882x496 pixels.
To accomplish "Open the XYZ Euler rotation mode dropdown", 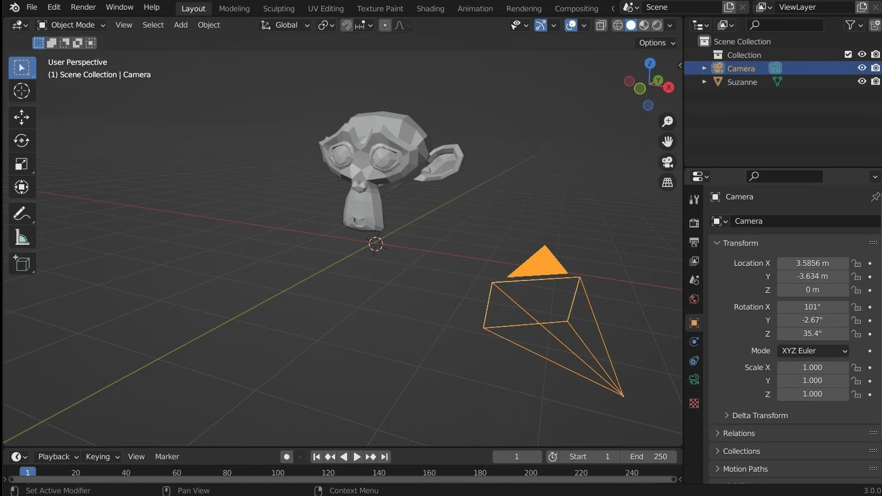I will [x=813, y=351].
